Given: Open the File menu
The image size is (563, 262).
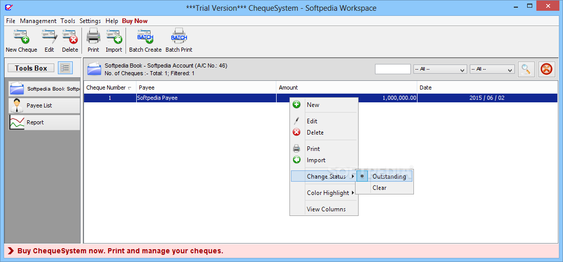Looking at the screenshot, I should (11, 21).
